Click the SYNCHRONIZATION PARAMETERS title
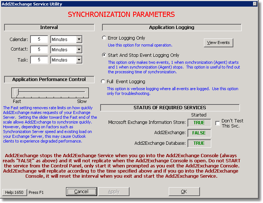Image resolution: width=263 pixels, height=203 pixels. coord(121,14)
